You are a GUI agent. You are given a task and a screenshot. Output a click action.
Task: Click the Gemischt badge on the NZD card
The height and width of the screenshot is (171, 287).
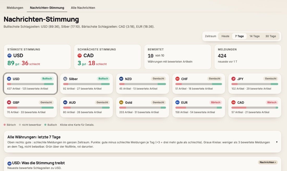coord(159,79)
